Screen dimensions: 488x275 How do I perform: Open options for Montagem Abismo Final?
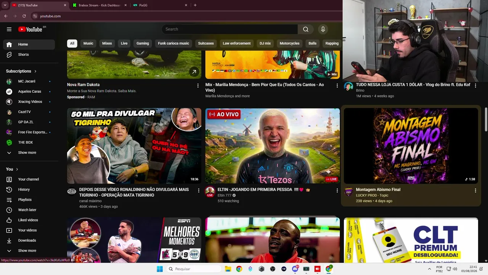(x=475, y=190)
